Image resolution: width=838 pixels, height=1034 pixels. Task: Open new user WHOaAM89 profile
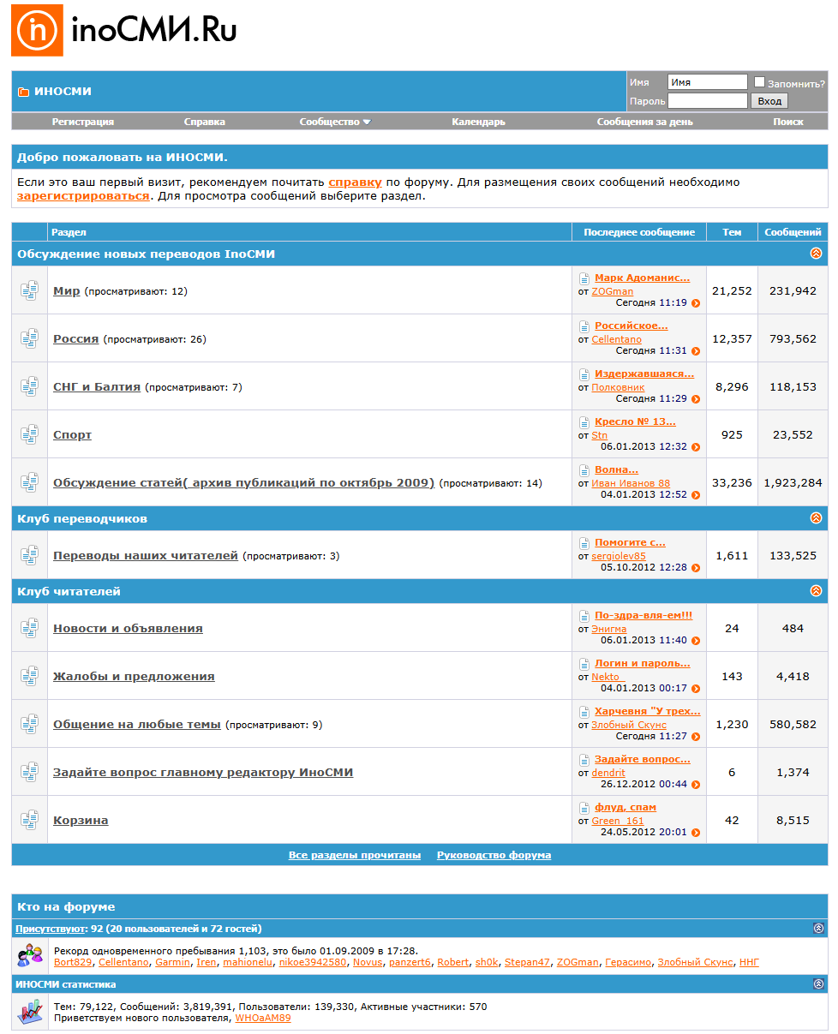[x=263, y=1018]
